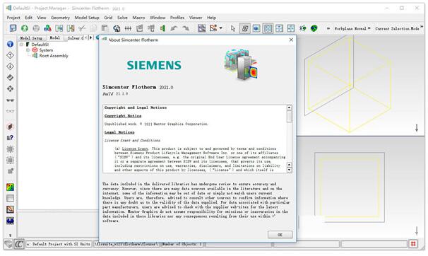Screen dimensions: 428x256
Task: Click the cube with question mark icon
Action: pyautogui.click(x=10, y=138)
